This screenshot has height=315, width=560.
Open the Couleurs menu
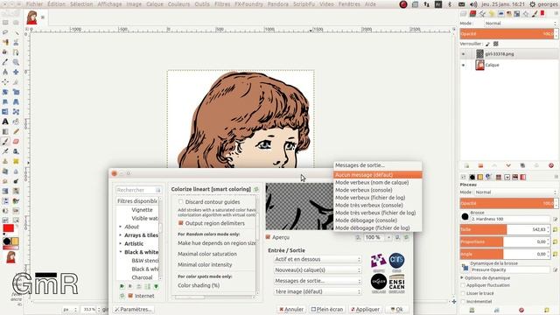[178, 4]
